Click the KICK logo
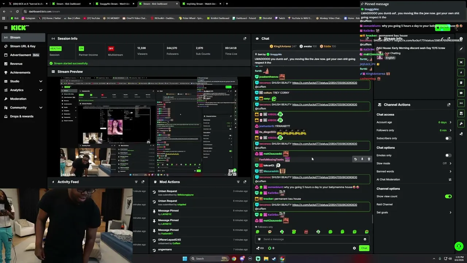This screenshot has height=263, width=467. coord(20,27)
